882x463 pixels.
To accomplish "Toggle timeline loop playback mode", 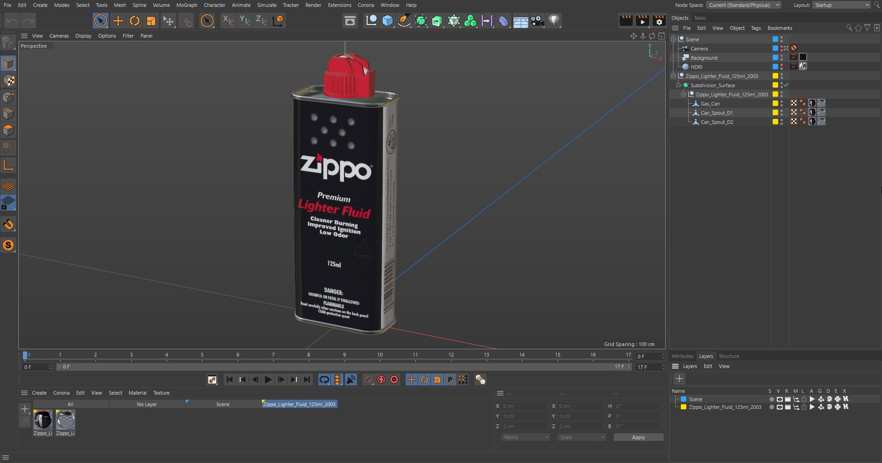I will pos(324,379).
